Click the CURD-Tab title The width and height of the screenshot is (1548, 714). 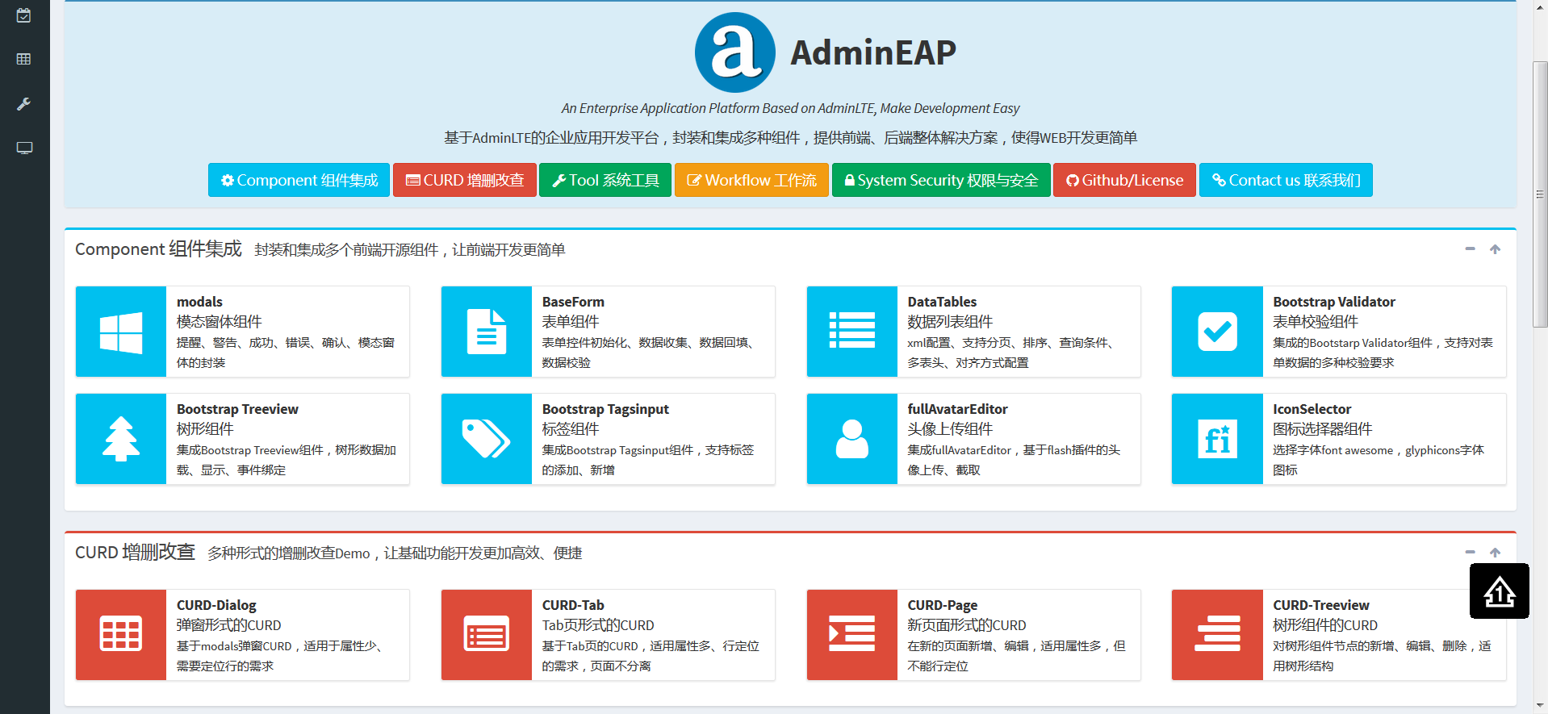click(x=573, y=605)
